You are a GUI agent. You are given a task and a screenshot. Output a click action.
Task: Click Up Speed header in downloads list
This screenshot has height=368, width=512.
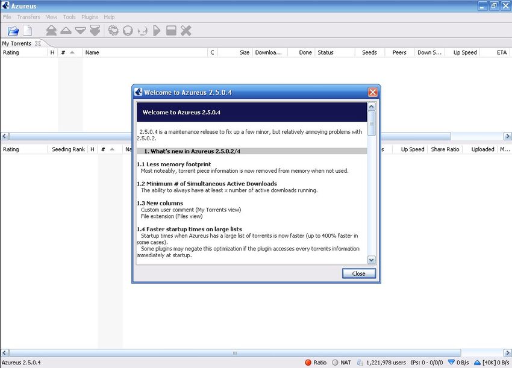(462, 52)
